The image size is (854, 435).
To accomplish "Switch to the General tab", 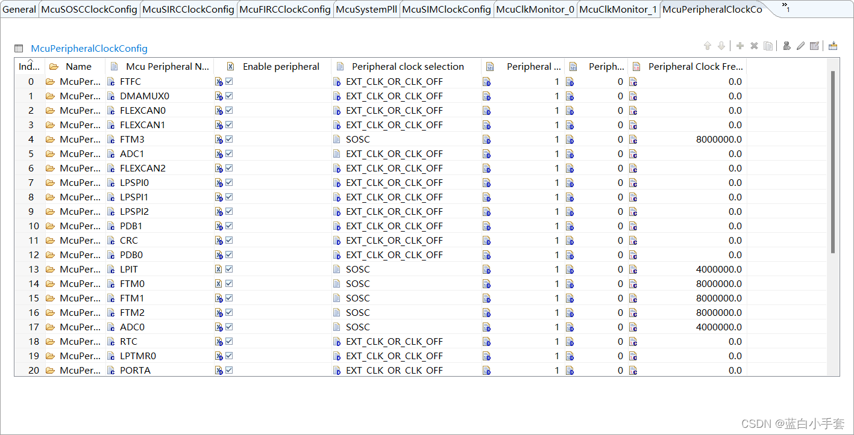I will (x=19, y=10).
